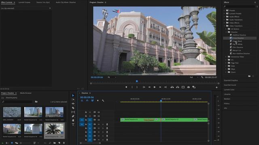259x145 pixels.
Task: Open the Fit zoom level dropdown
Action: point(112,77)
